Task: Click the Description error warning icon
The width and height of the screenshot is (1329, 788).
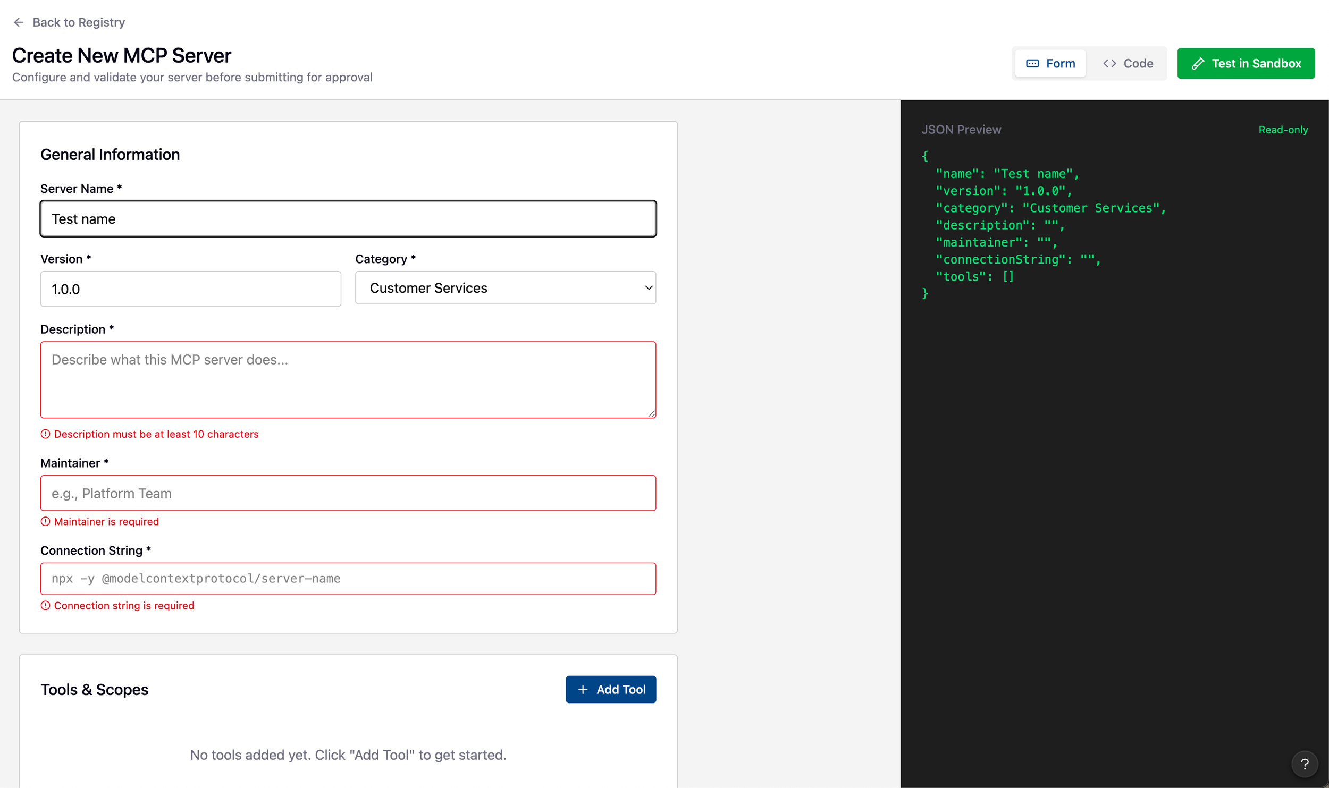Action: 46,434
